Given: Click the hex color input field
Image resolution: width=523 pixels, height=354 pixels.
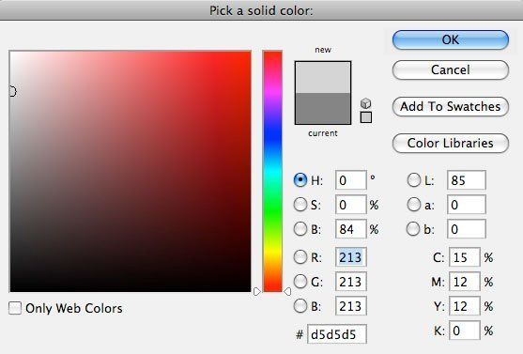Looking at the screenshot, I should pos(337,334).
